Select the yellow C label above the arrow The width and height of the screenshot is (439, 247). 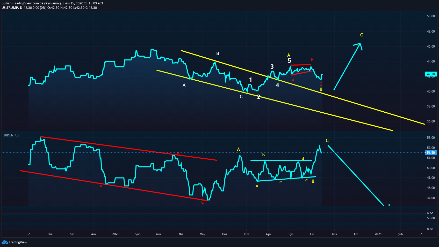tap(362, 35)
